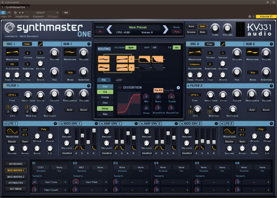The height and width of the screenshot is (198, 277).
Task: Open the Filter 2 settings gear
Action: click(x=271, y=86)
